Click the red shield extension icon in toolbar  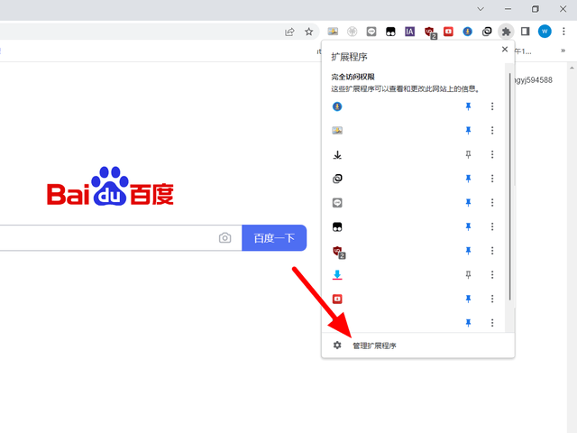(x=430, y=32)
